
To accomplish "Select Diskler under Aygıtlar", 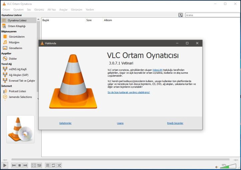I will coord(13,59).
